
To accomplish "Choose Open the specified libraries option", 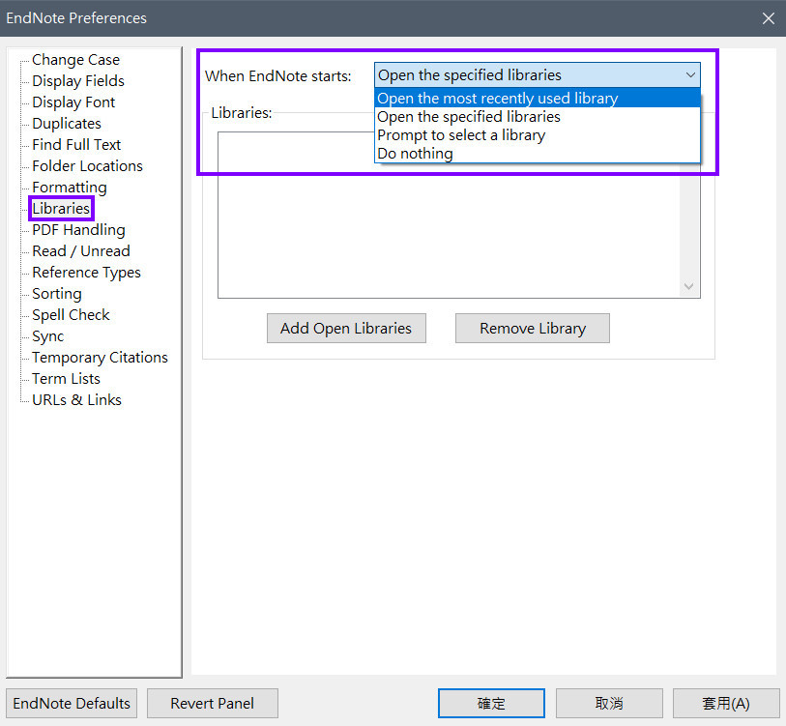I will tap(538, 117).
